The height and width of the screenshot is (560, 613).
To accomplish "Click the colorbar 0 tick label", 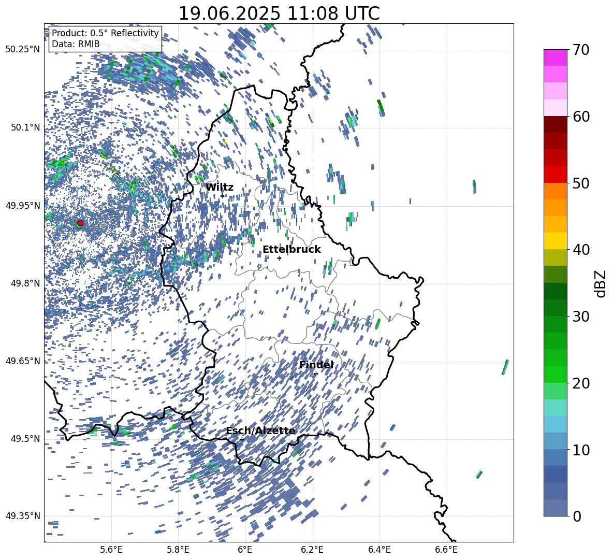I will point(577,516).
